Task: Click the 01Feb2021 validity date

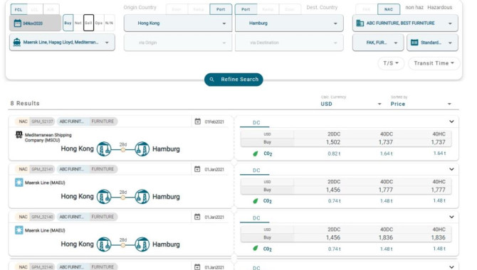Action: tap(214, 121)
